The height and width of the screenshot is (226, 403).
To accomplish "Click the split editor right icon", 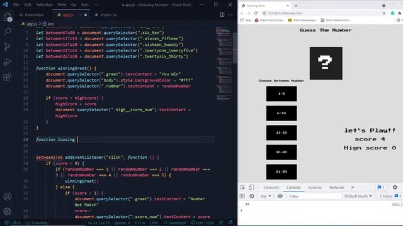I will (x=222, y=15).
